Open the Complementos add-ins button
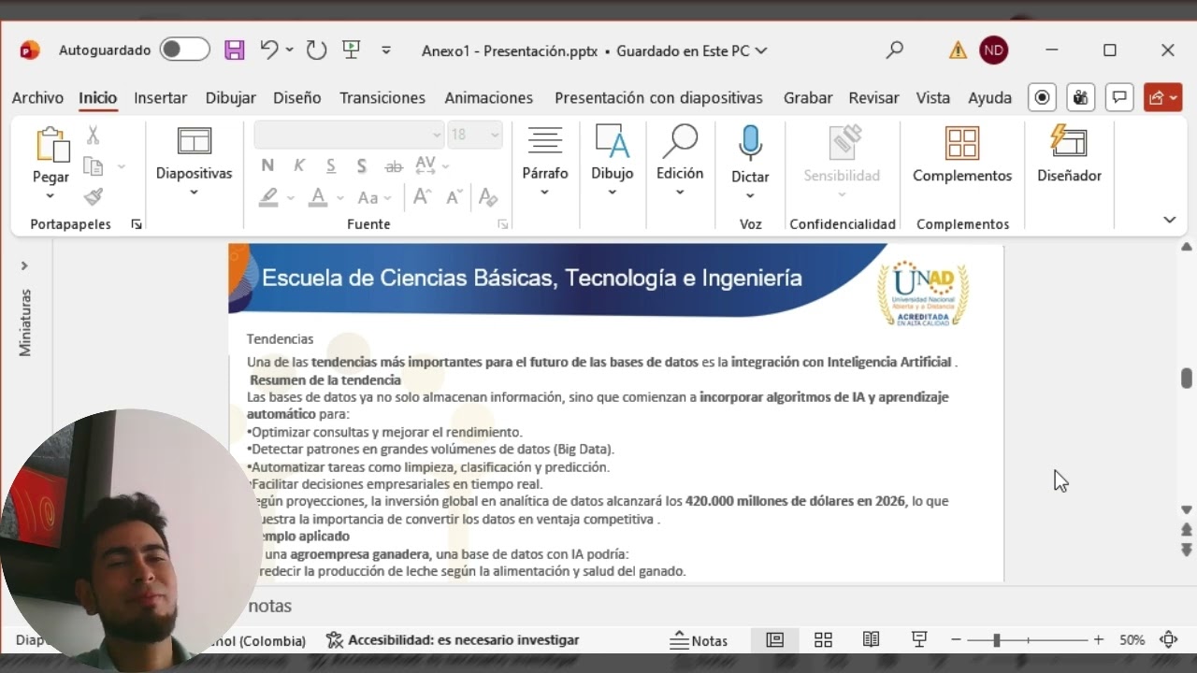 (962, 155)
